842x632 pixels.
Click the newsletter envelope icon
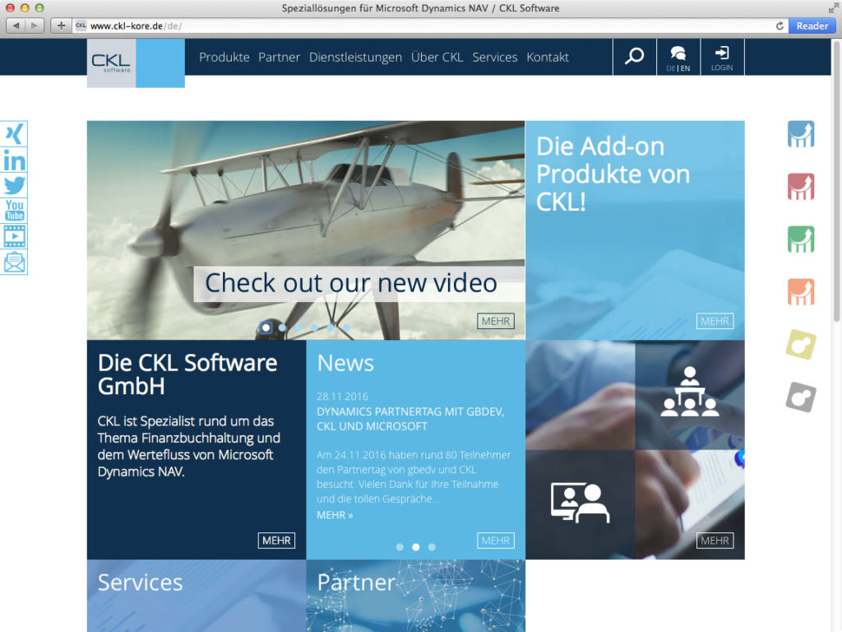click(14, 262)
